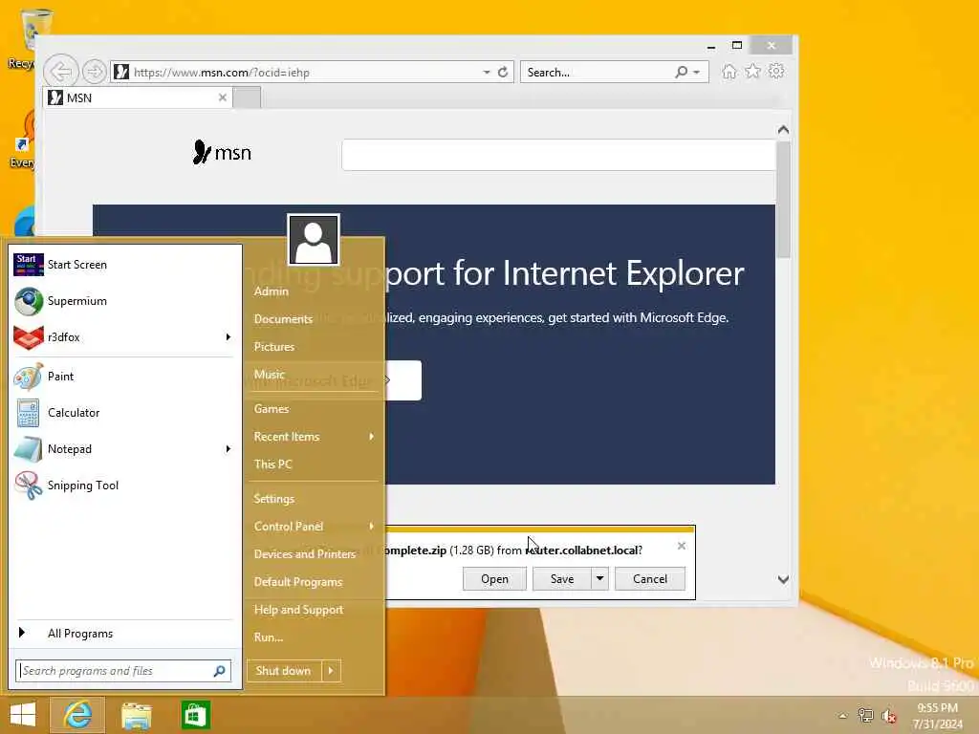Click the Windows Start button on taskbar
The image size is (979, 734).
pyautogui.click(x=23, y=715)
